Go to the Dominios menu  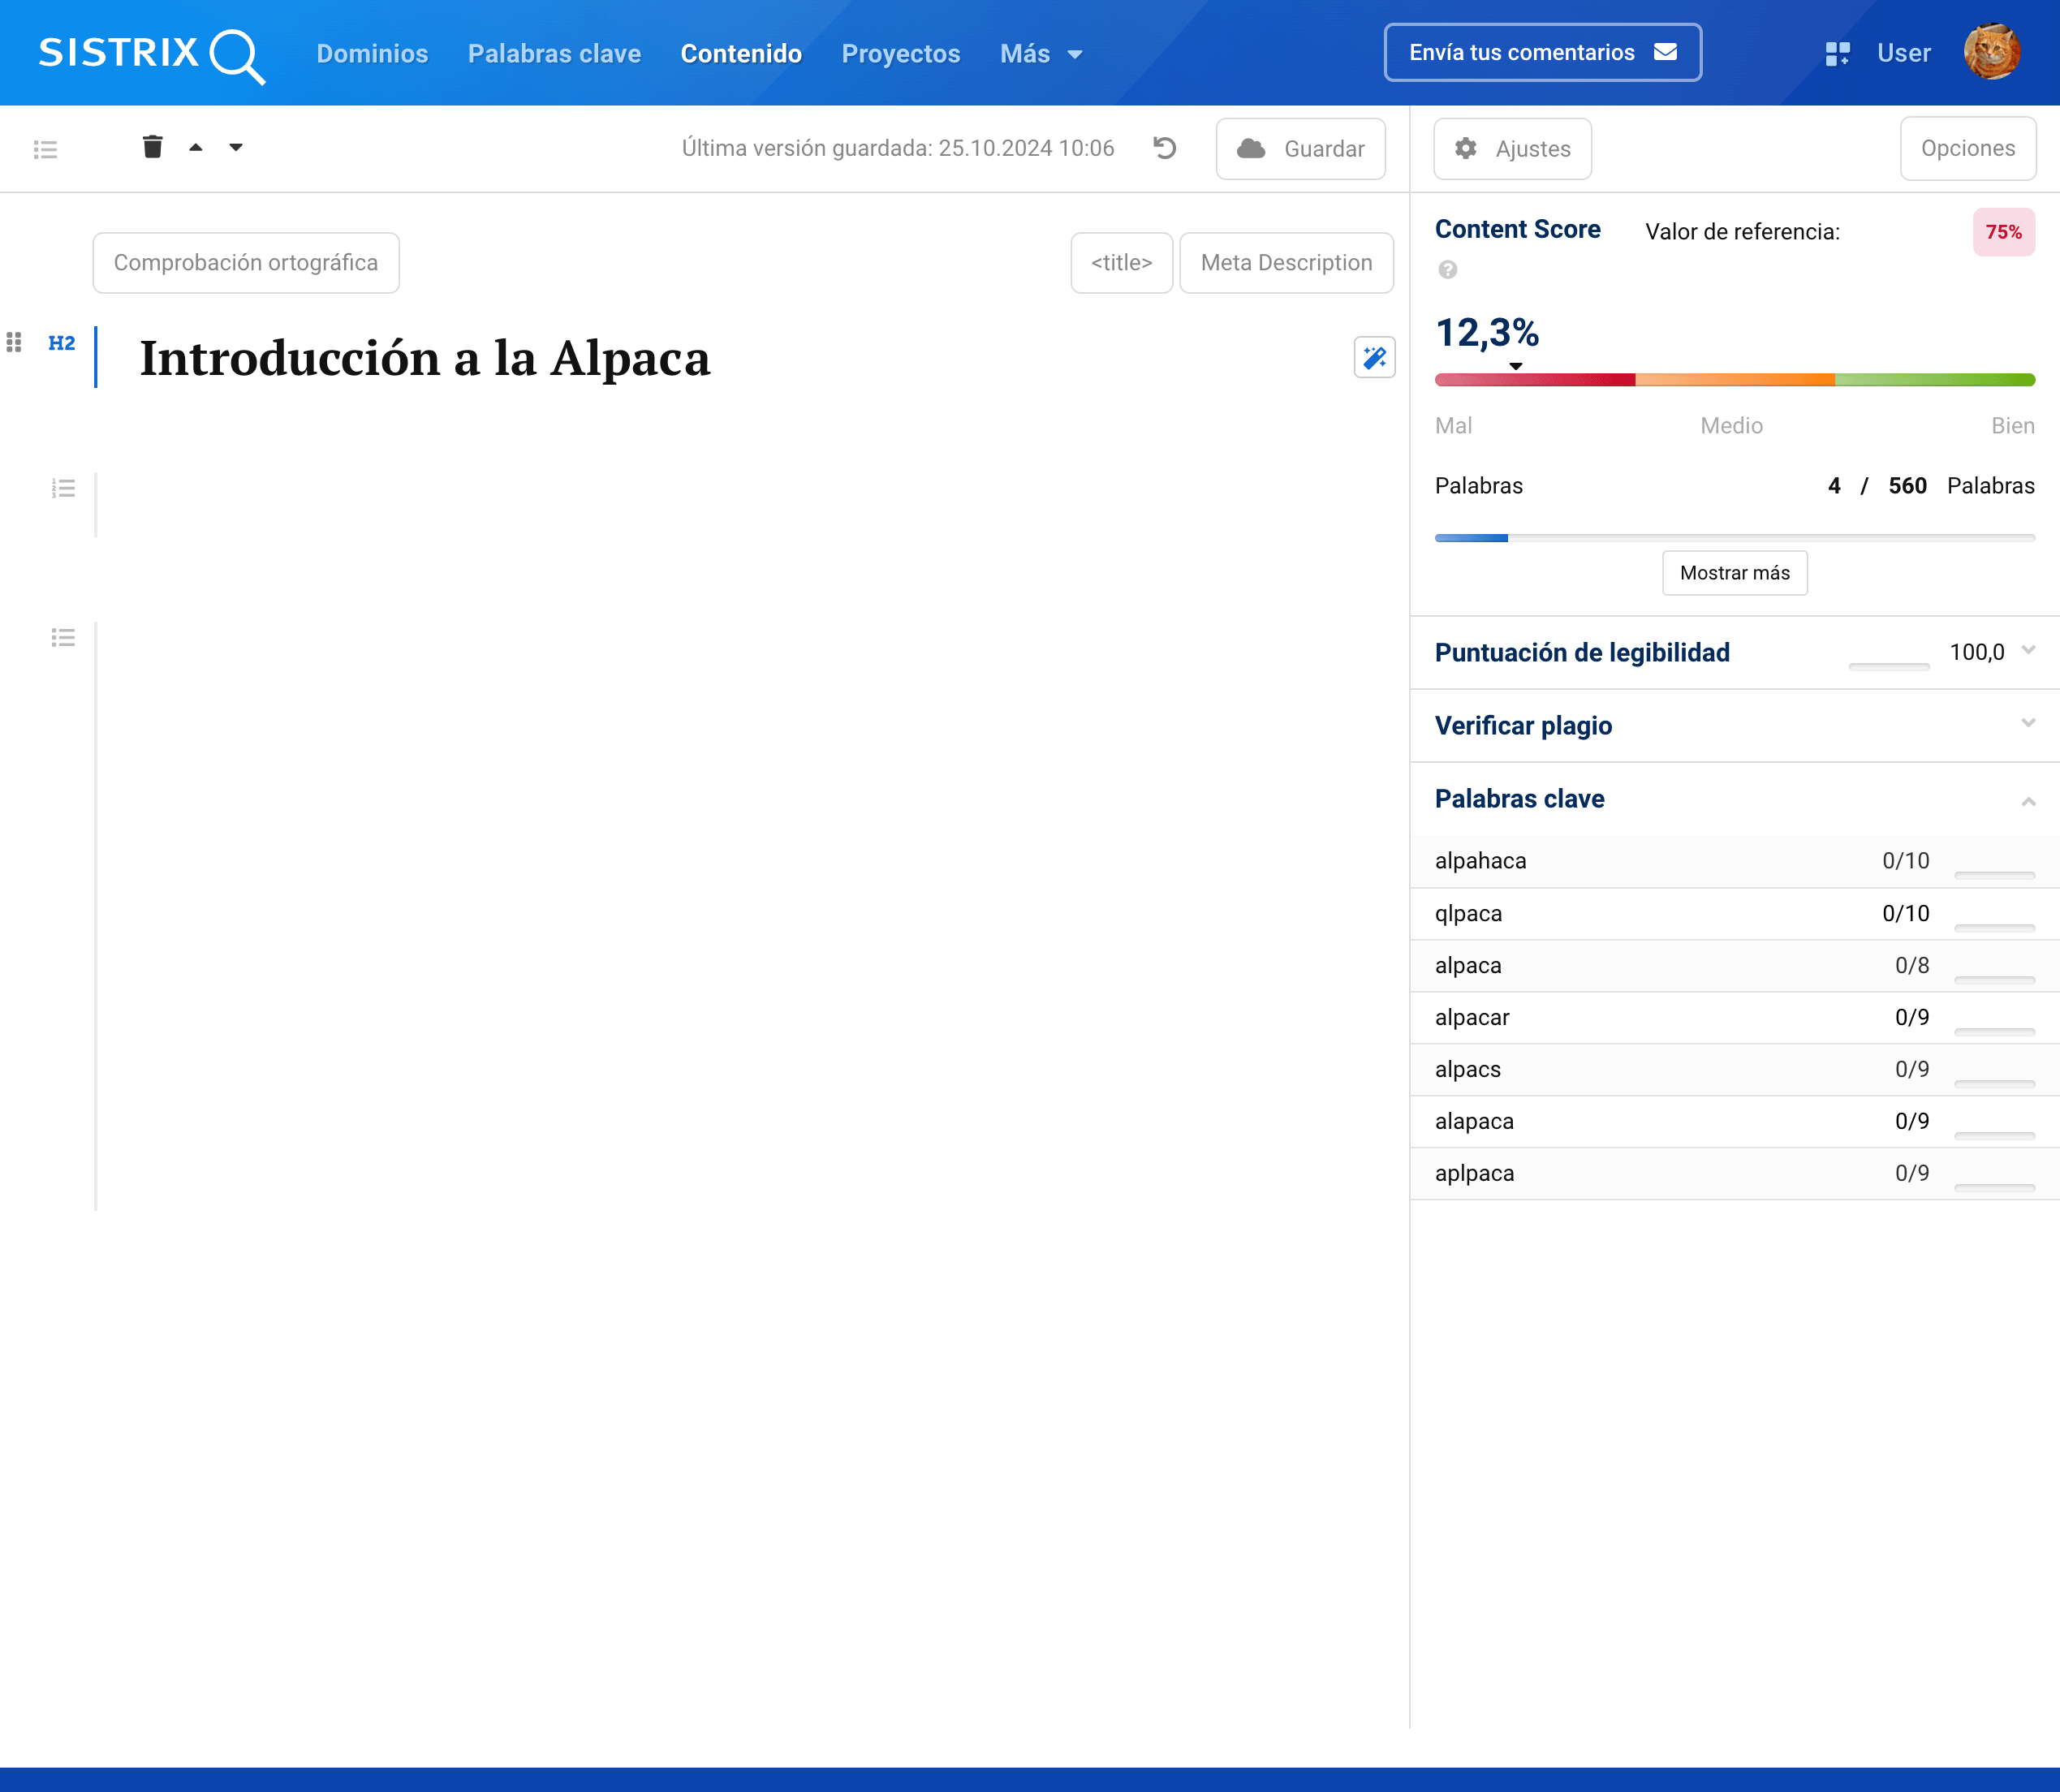tap(372, 54)
